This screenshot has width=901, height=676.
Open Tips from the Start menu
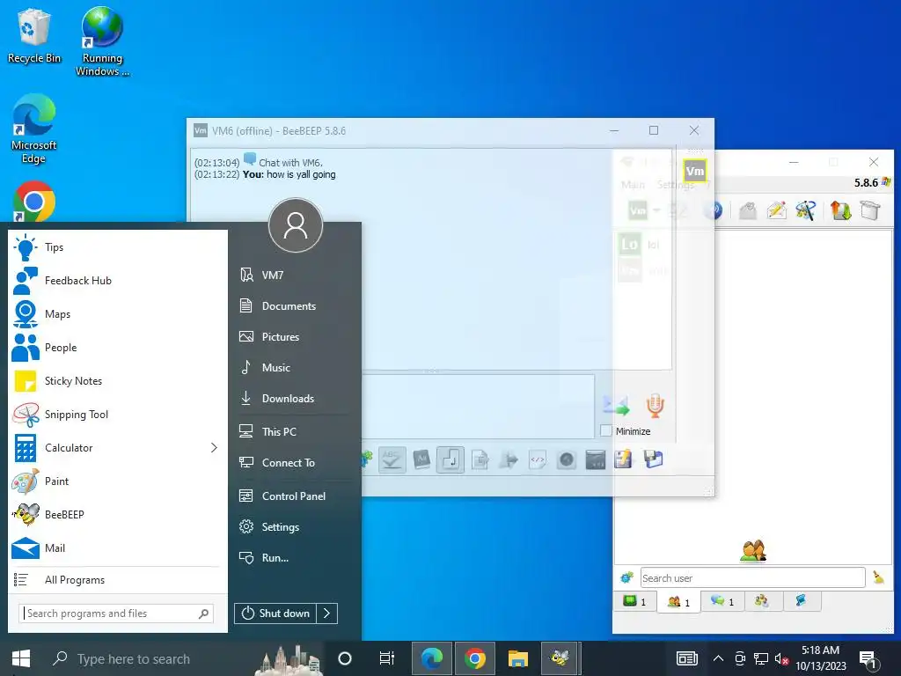point(117,247)
